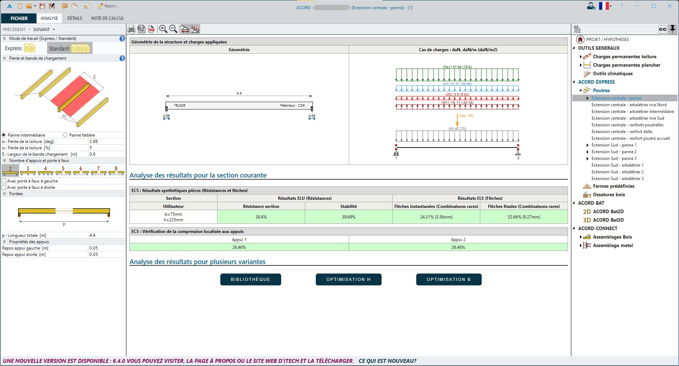Click the OPTIMISATION B button
This screenshot has width=679, height=366.
point(449,280)
